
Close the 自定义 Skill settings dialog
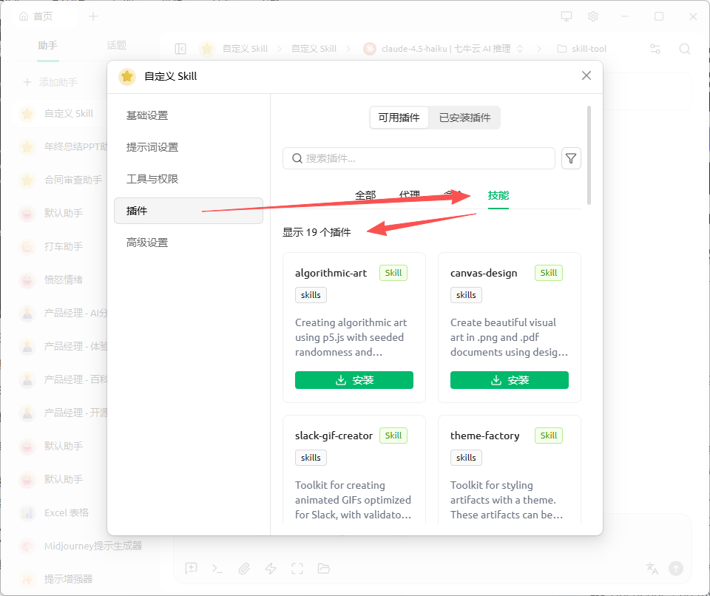click(x=586, y=75)
